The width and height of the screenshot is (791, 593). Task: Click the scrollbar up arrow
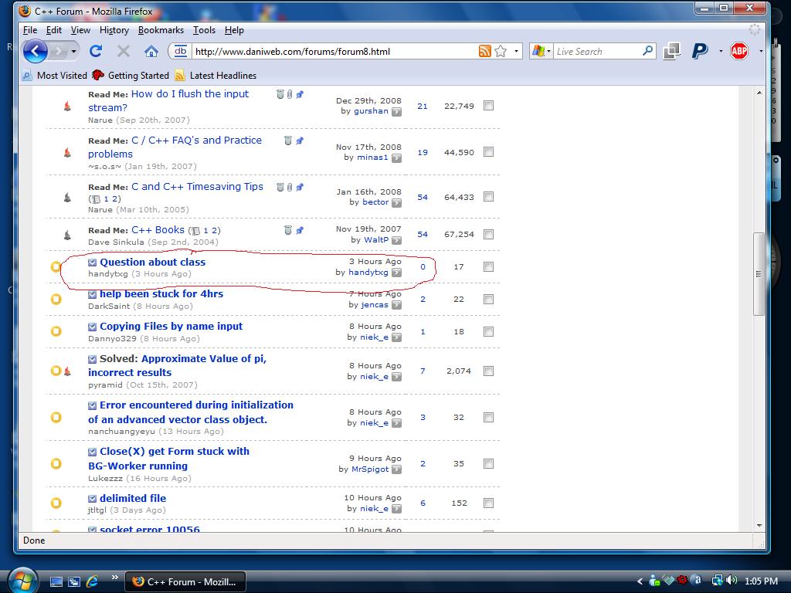[759, 93]
